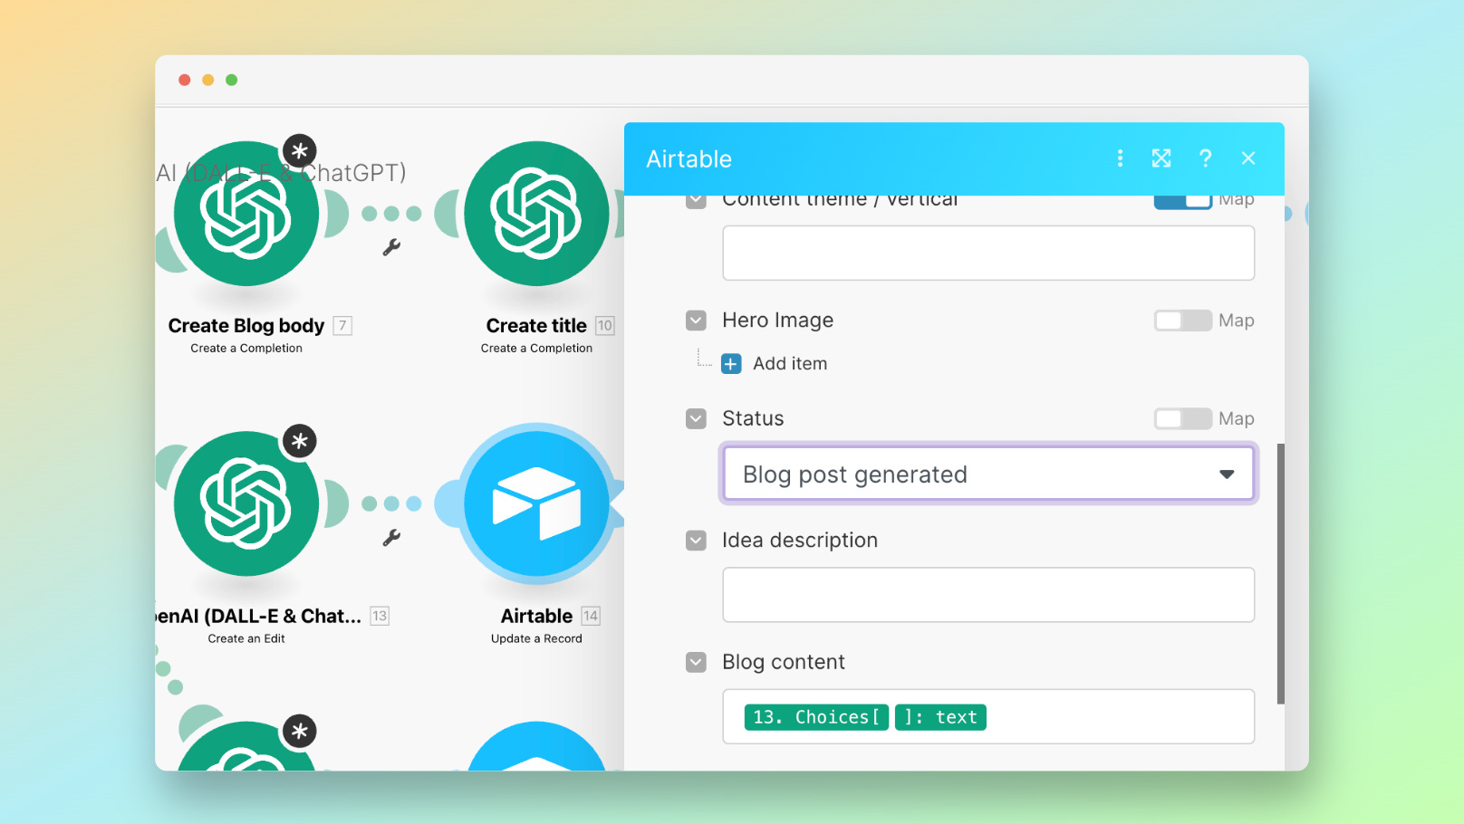This screenshot has height=824, width=1464.
Task: Open Airtable panel help question mark
Action: click(x=1205, y=158)
